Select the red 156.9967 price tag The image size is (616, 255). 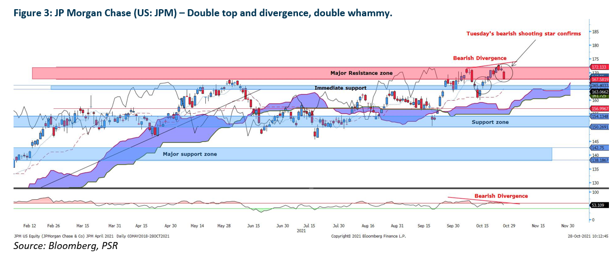600,109
